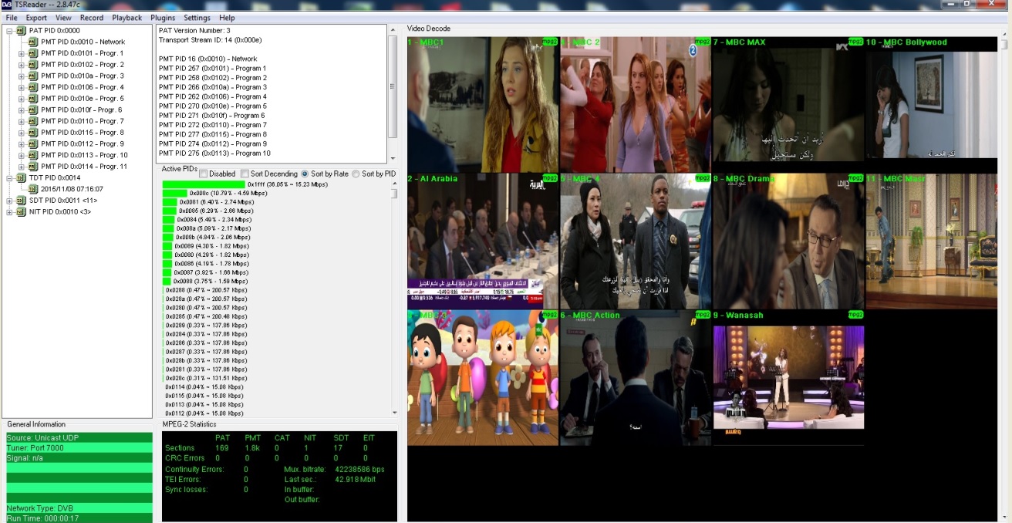The image size is (1012, 523).
Task: Select the MBC 4 video thumbnail
Action: coord(636,241)
